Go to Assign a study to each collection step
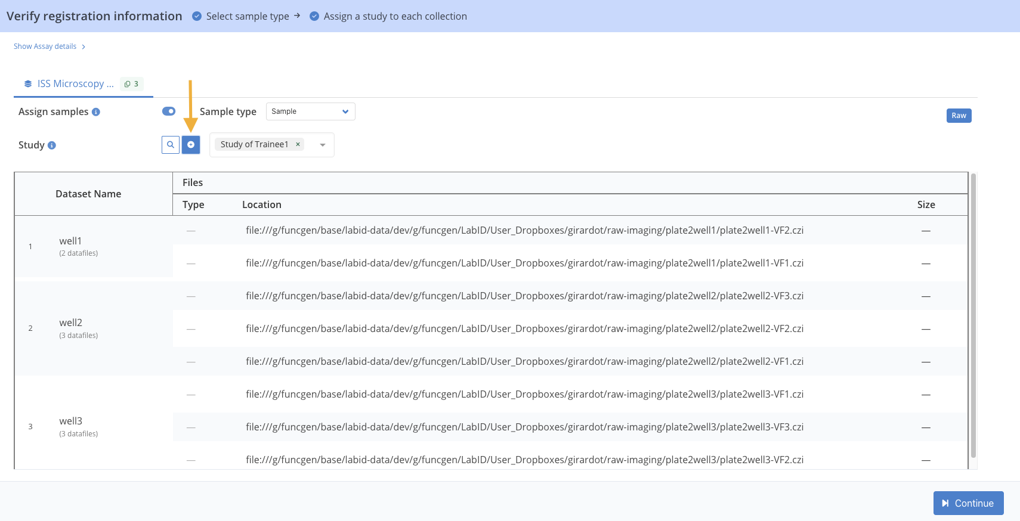1020x521 pixels. (x=395, y=16)
